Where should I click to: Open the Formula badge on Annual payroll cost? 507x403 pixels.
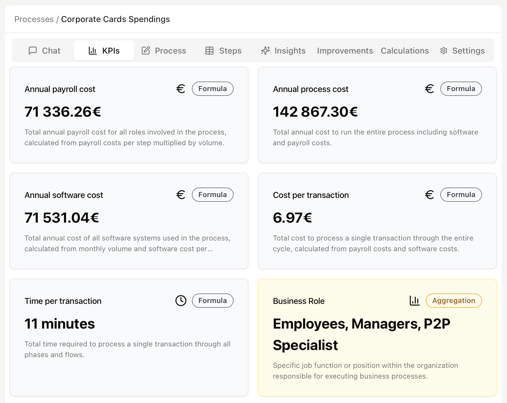pyautogui.click(x=212, y=88)
